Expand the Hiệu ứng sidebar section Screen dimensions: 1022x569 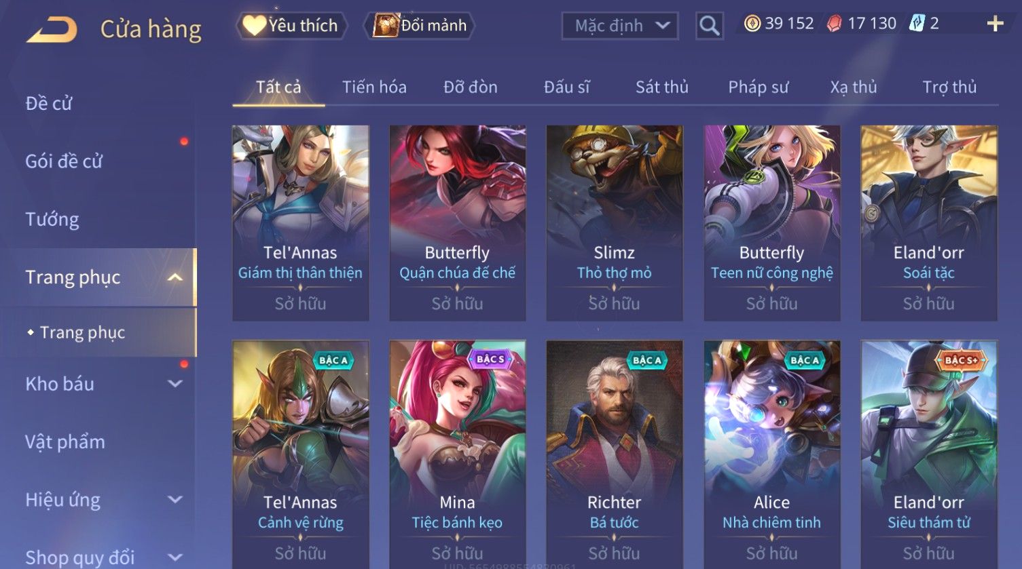click(x=175, y=500)
